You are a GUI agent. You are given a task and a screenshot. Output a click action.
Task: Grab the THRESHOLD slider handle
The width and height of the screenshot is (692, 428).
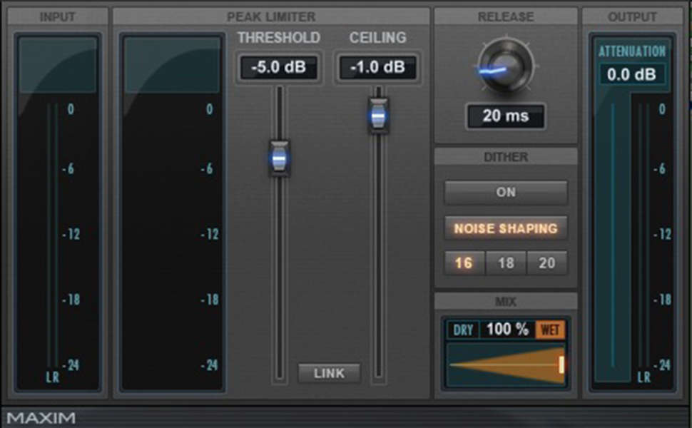(x=278, y=158)
